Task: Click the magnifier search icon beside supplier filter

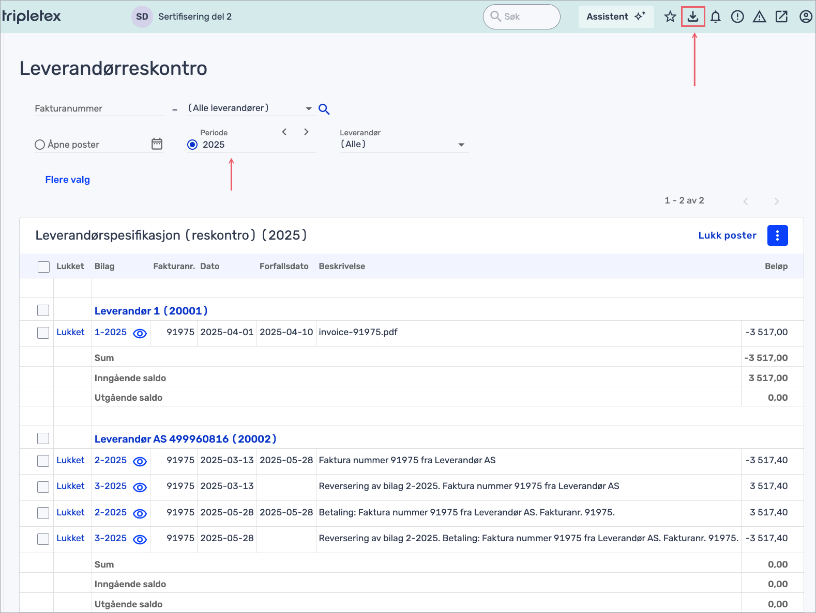Action: tap(324, 109)
